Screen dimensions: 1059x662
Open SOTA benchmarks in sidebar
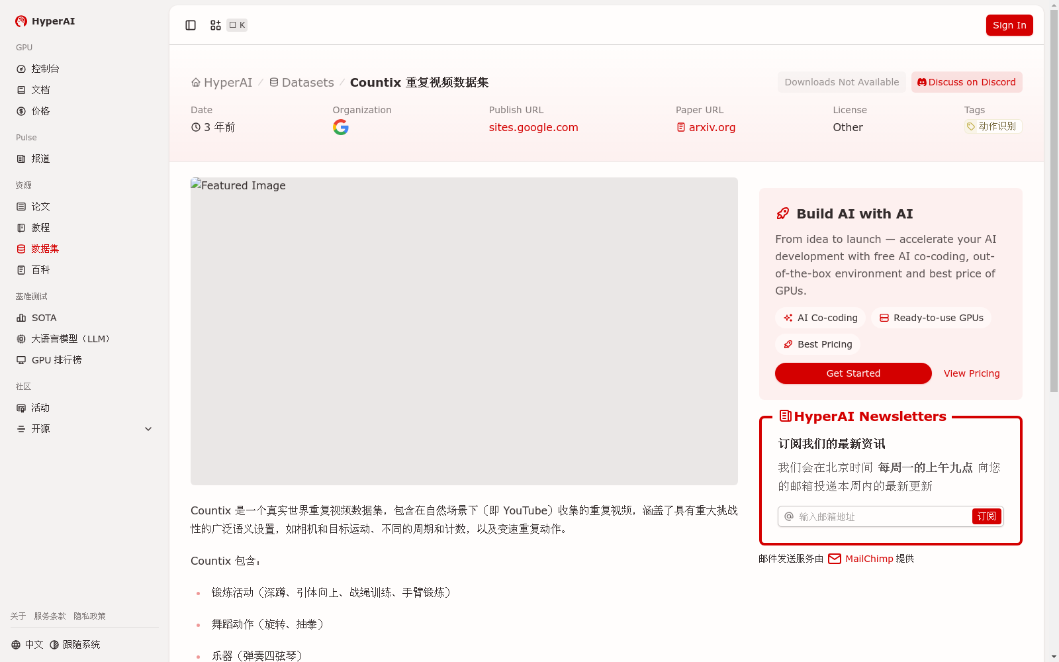click(85, 318)
